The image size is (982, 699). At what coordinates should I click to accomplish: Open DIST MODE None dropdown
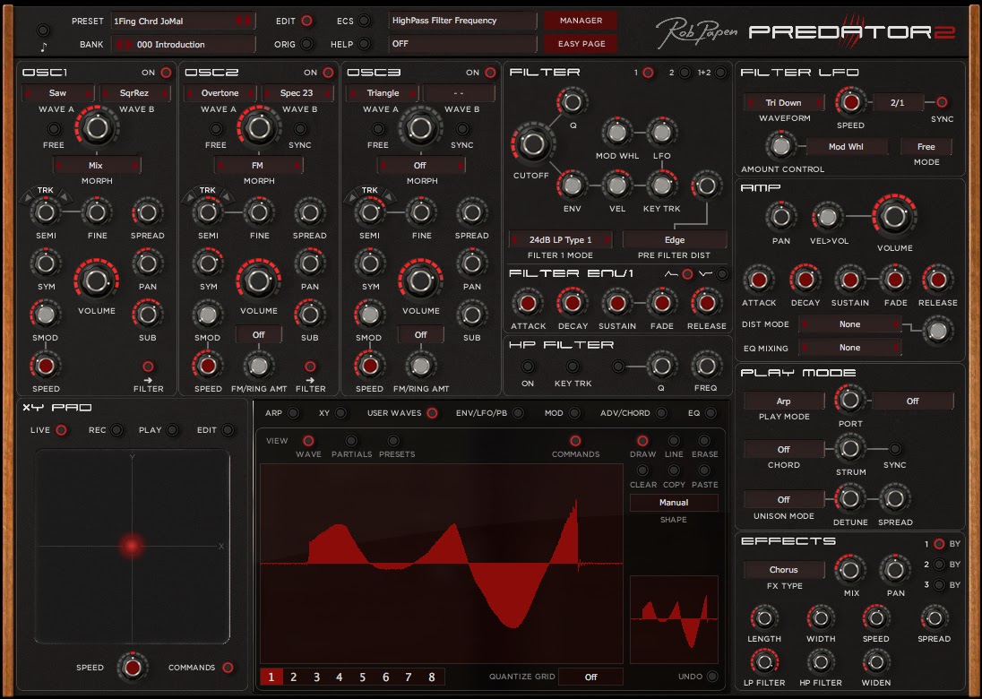[850, 324]
